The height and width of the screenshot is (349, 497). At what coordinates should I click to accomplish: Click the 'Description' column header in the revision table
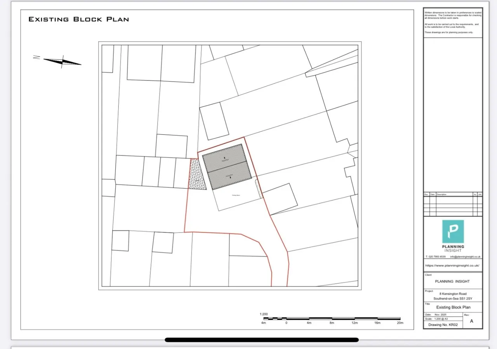click(441, 194)
